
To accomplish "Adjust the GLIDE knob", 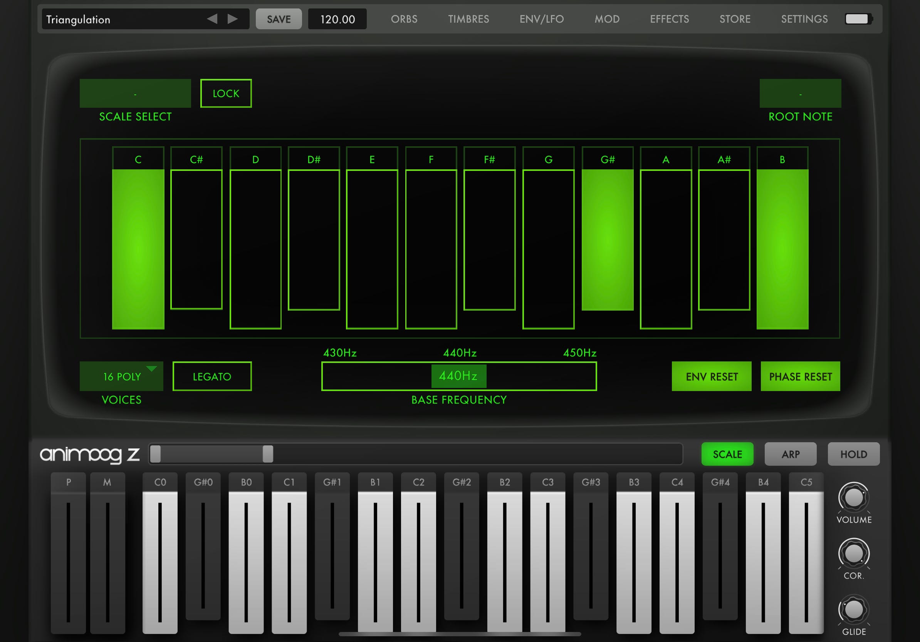I will [853, 610].
